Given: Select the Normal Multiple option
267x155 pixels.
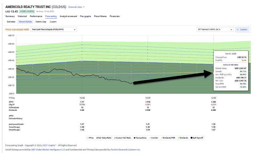Looking at the screenshot, I should click(25, 22).
